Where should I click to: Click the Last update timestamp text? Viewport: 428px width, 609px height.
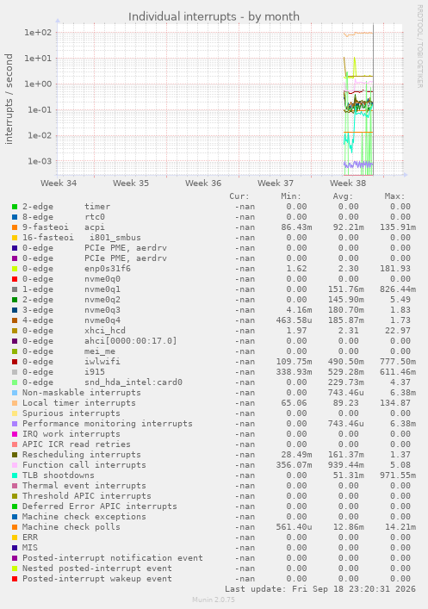coord(320,589)
